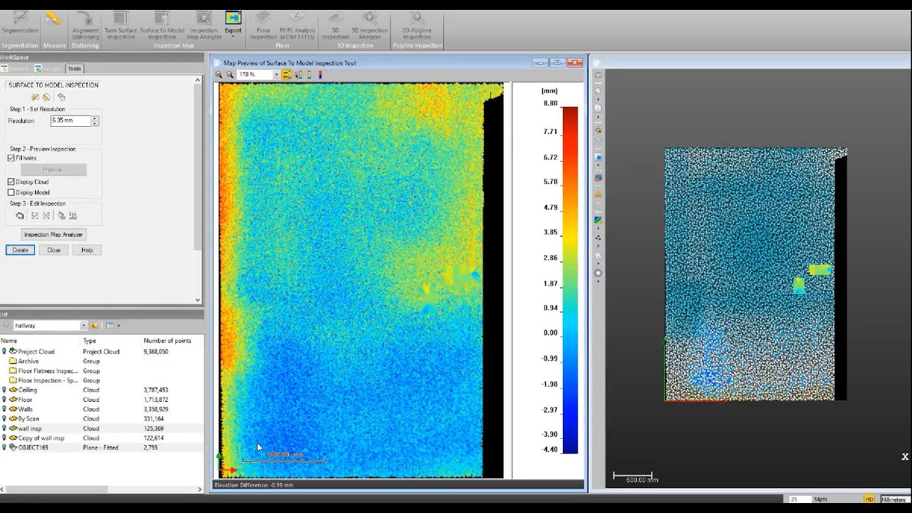Viewport: 912px width, 513px height.
Task: Click the Mpts value field showing 25
Action: [x=800, y=499]
